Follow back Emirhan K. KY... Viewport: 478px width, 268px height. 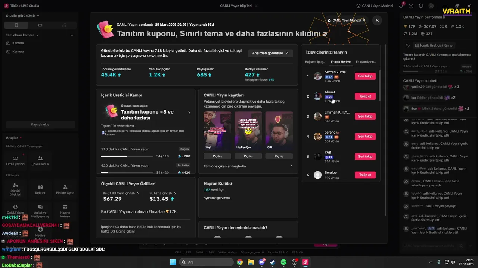pos(365,116)
